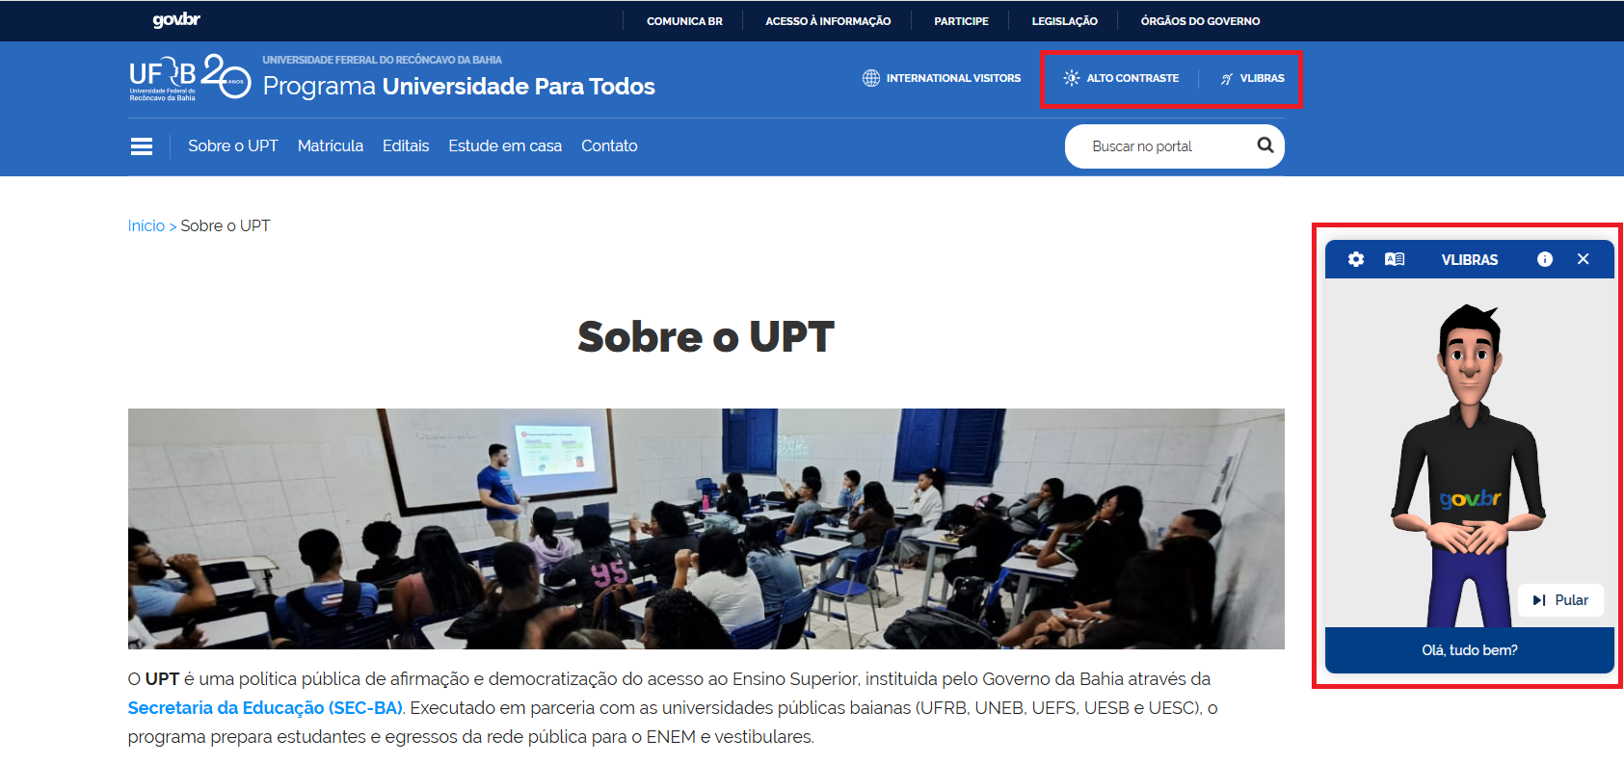Close the VLibras widget panel
This screenshot has height=765, width=1624.
pos(1583,259)
